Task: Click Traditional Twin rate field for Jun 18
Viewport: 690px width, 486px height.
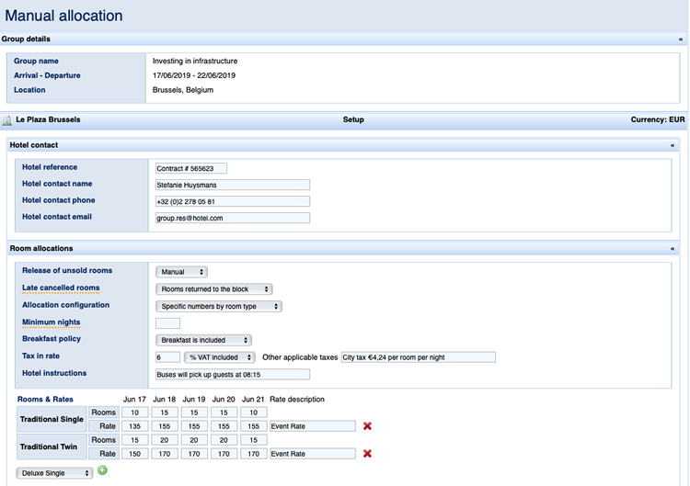Action: click(164, 454)
